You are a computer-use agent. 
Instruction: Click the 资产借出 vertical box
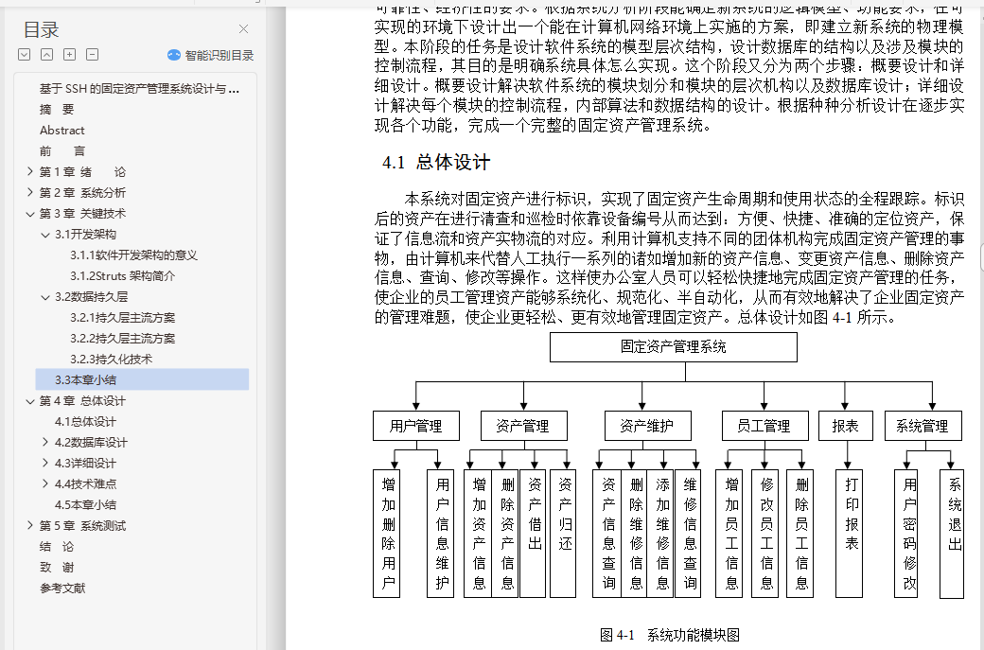533,534
